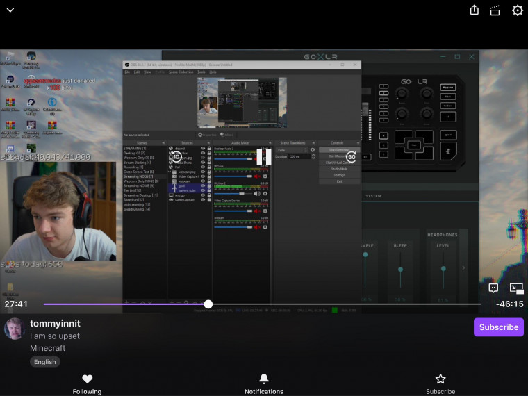Unmute the Video Capture Device audio

(x=257, y=211)
